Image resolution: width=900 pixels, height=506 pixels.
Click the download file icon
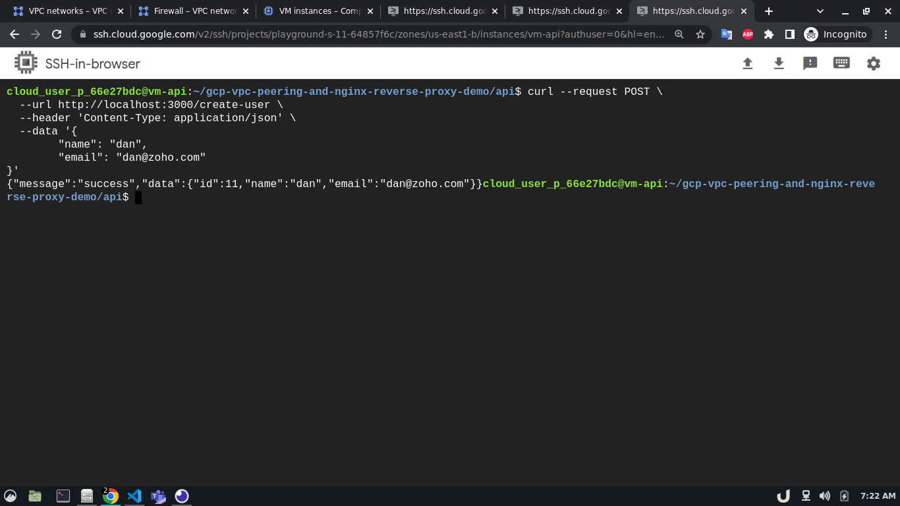click(x=779, y=63)
